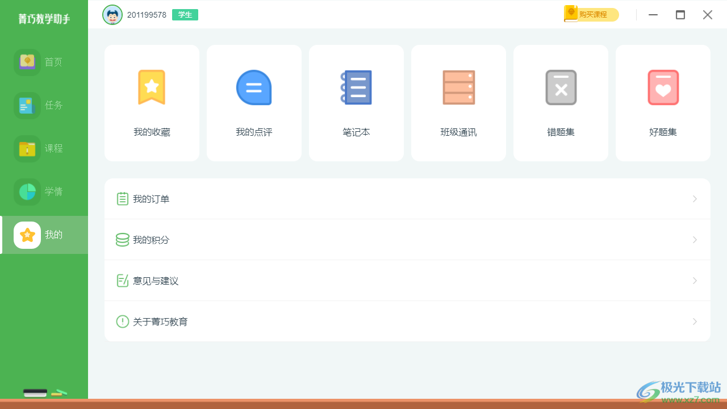This screenshot has width=727, height=409.
Task: Open 好题集 pink heart icon
Action: pyautogui.click(x=663, y=87)
